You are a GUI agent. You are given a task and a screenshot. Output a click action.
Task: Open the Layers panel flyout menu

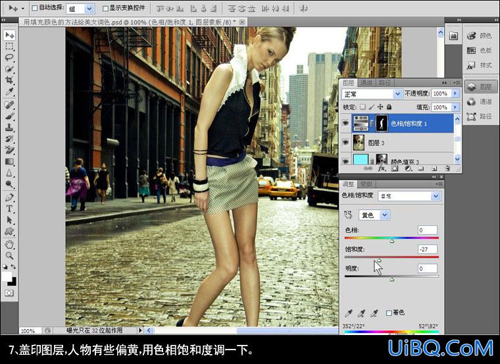[457, 83]
